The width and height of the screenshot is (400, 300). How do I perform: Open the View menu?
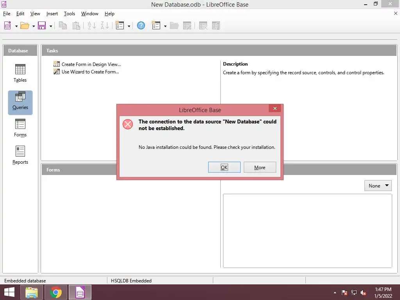tap(35, 14)
